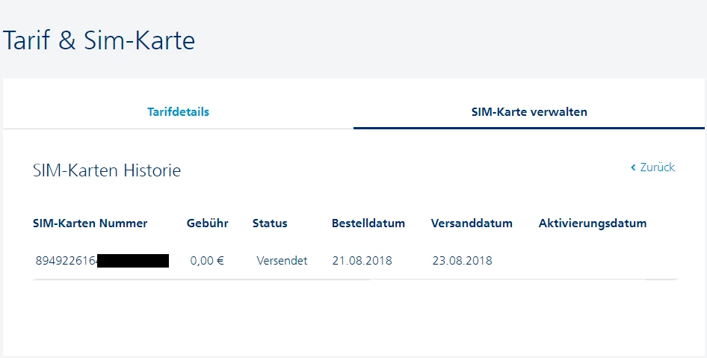The image size is (707, 358).
Task: Click the blacked-out part of SIM number
Action: coord(133,261)
